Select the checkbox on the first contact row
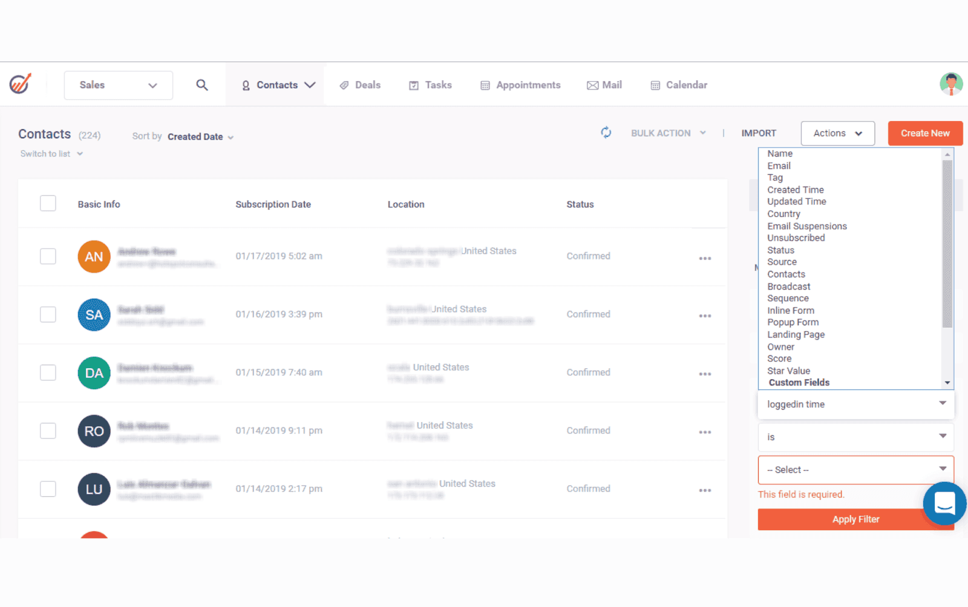Image resolution: width=968 pixels, height=607 pixels. coord(48,256)
